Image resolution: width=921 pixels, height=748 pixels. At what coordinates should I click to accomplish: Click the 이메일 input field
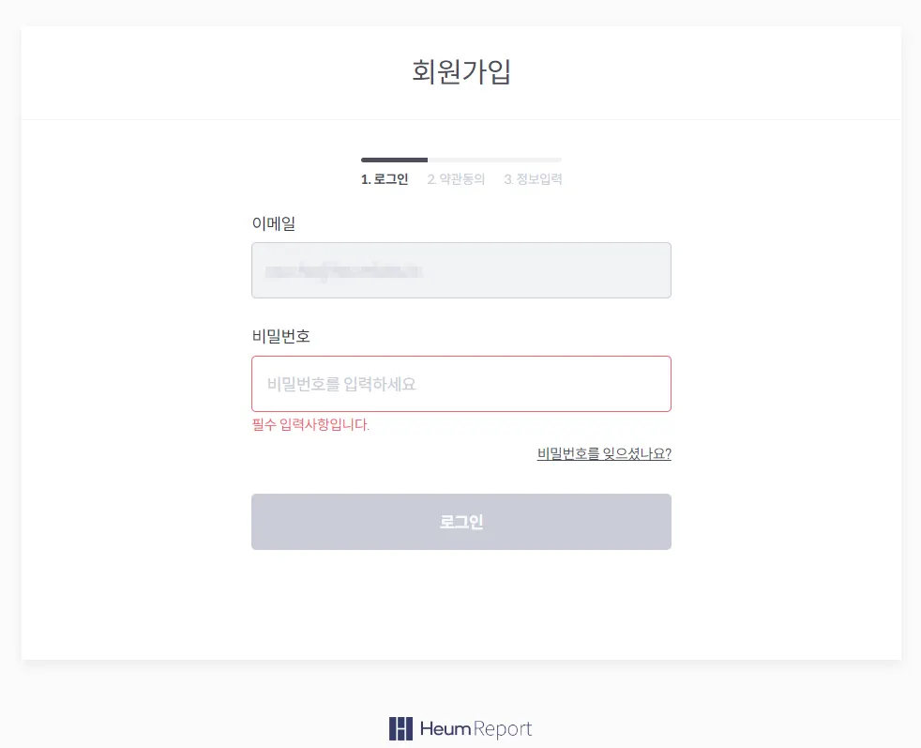tap(460, 270)
